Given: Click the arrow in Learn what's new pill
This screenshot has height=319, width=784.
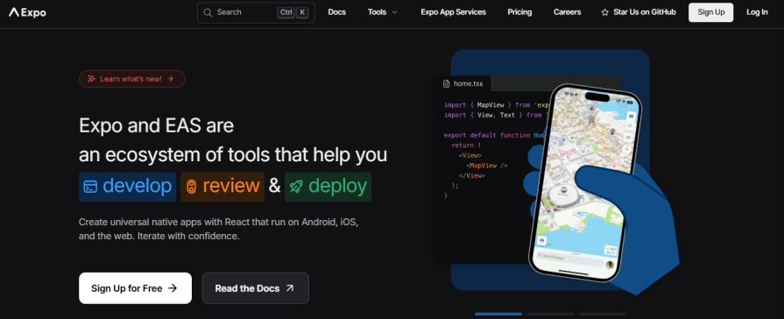Looking at the screenshot, I should pos(171,79).
